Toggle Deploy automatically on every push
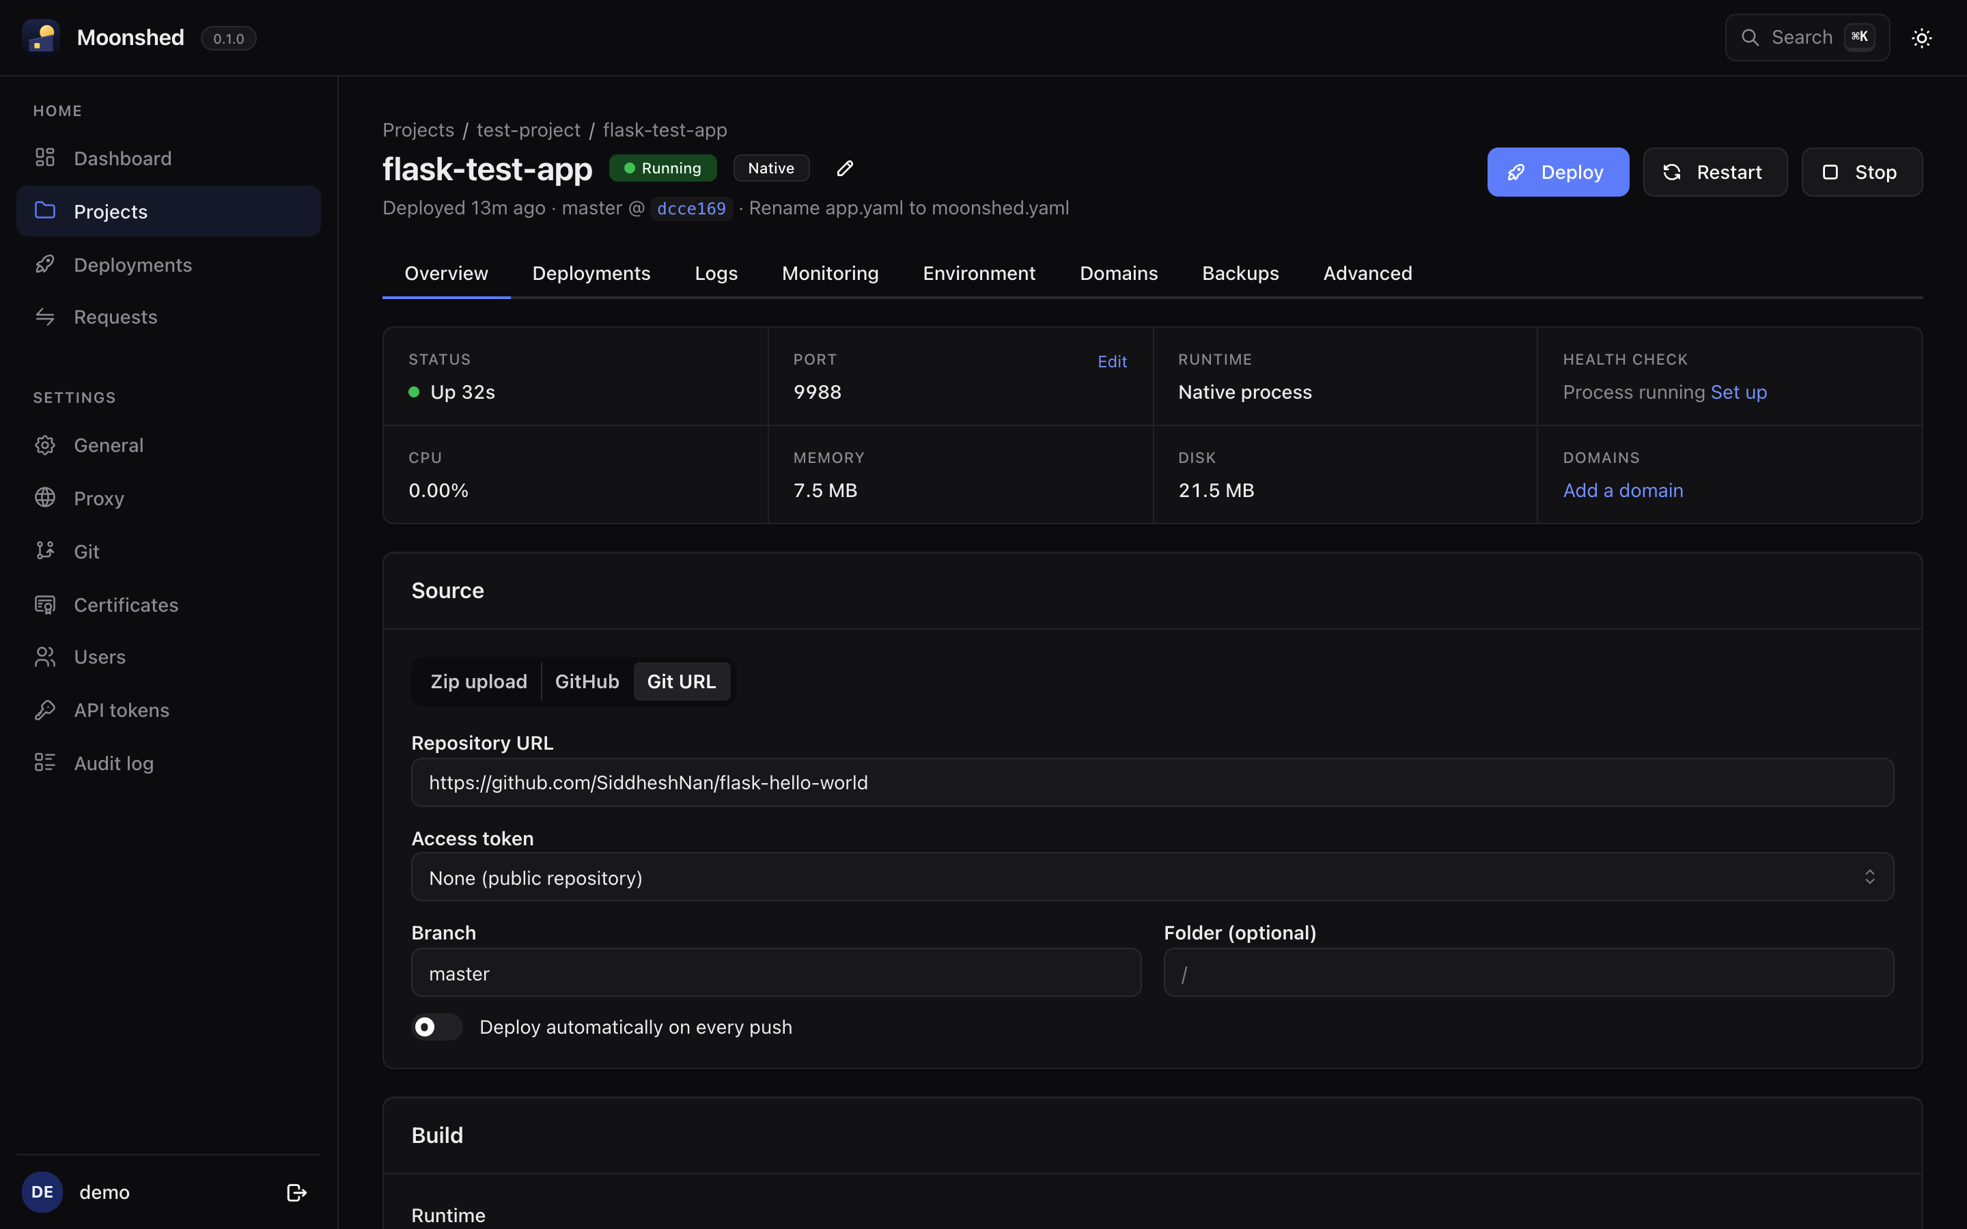The height and width of the screenshot is (1229, 1967). [436, 1027]
